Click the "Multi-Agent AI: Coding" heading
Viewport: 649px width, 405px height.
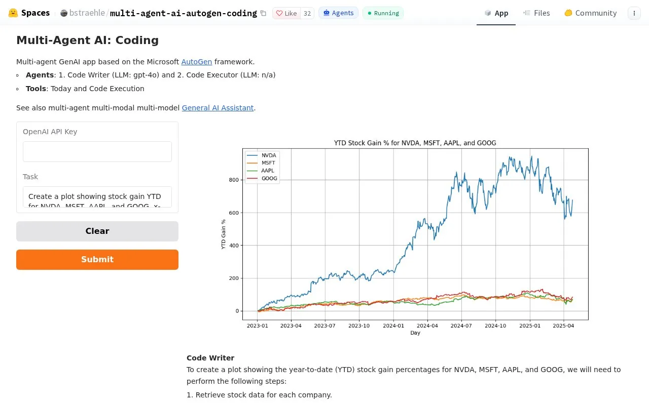(87, 40)
